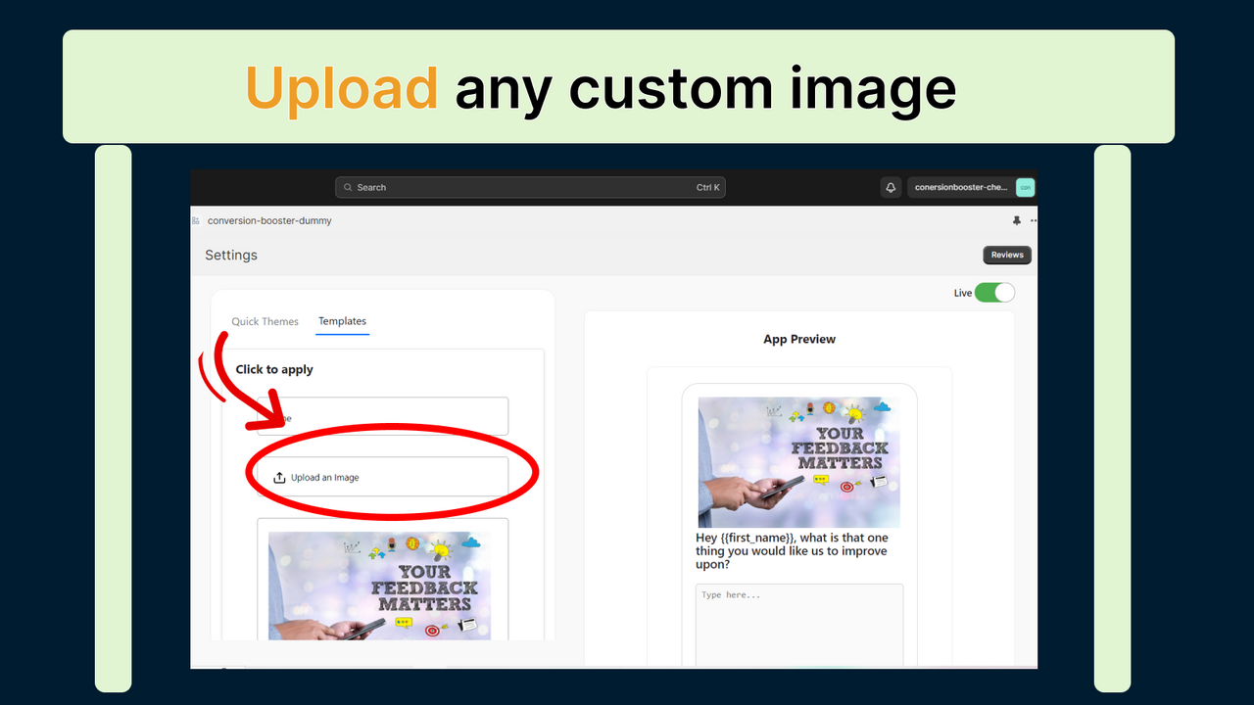
Task: Click inside the Search bar
Action: coord(529,187)
